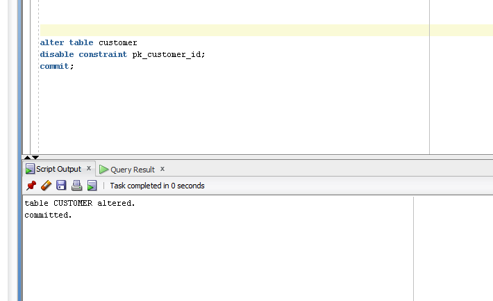Switch to the Script Output tab
Viewport: 493px width, 301px height.
58,169
